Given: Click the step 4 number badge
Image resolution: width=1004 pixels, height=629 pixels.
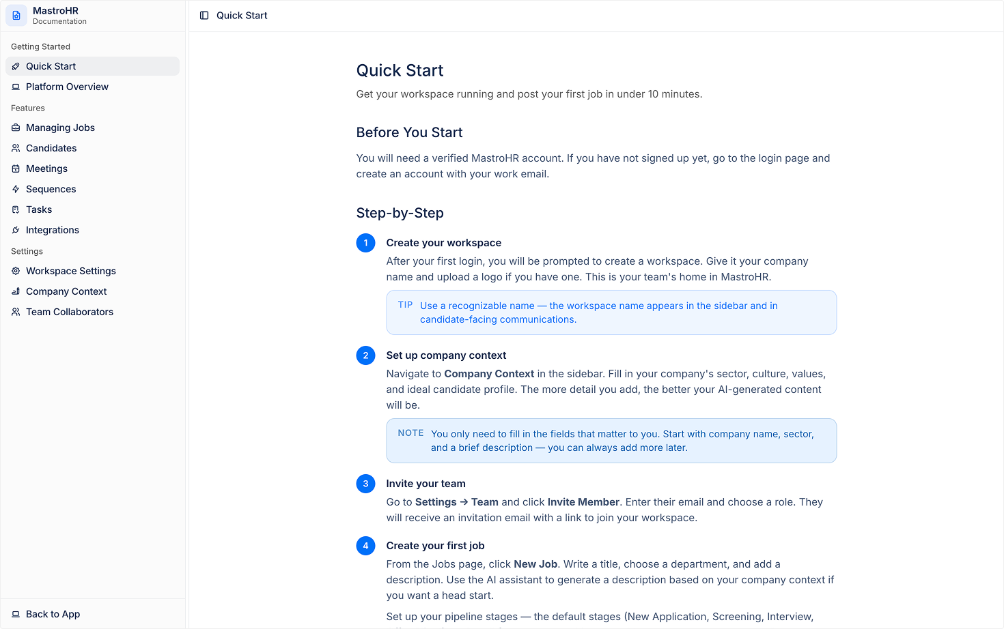Looking at the screenshot, I should (365, 546).
